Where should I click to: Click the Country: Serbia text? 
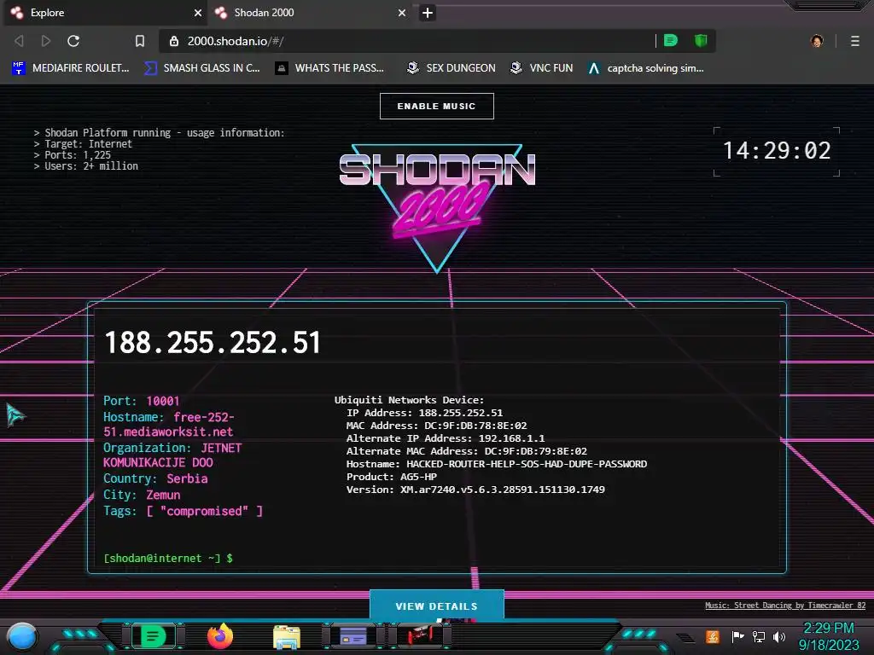pos(155,478)
